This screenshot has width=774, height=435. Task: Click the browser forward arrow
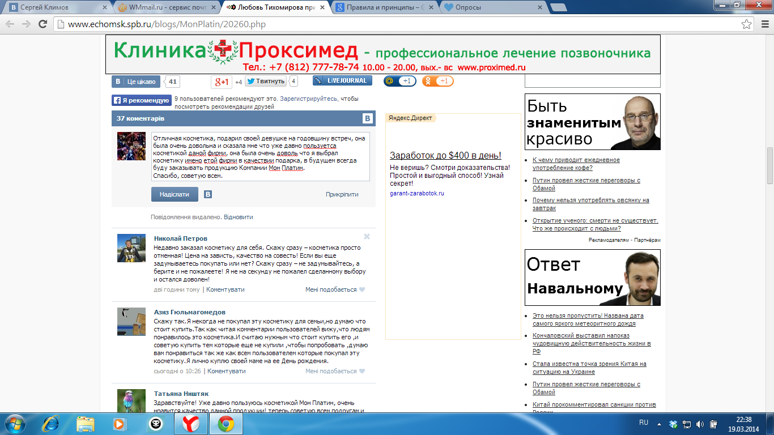(x=26, y=24)
